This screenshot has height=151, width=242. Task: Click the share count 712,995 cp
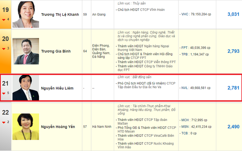coord(199,120)
